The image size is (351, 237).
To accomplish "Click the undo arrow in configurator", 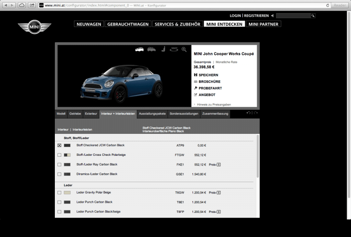I will pyautogui.click(x=248, y=113).
